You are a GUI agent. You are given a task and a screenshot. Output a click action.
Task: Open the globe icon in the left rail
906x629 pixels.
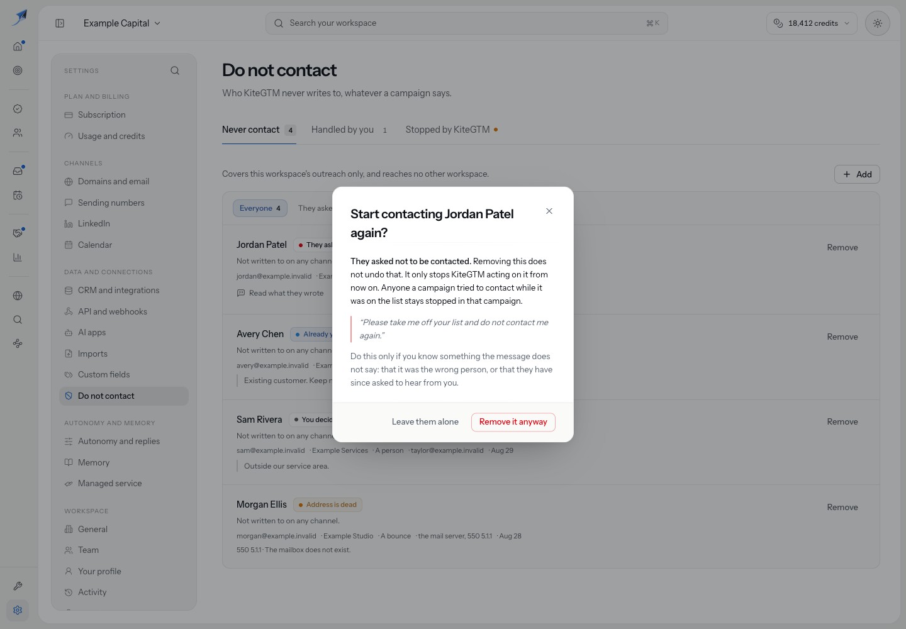tap(18, 296)
